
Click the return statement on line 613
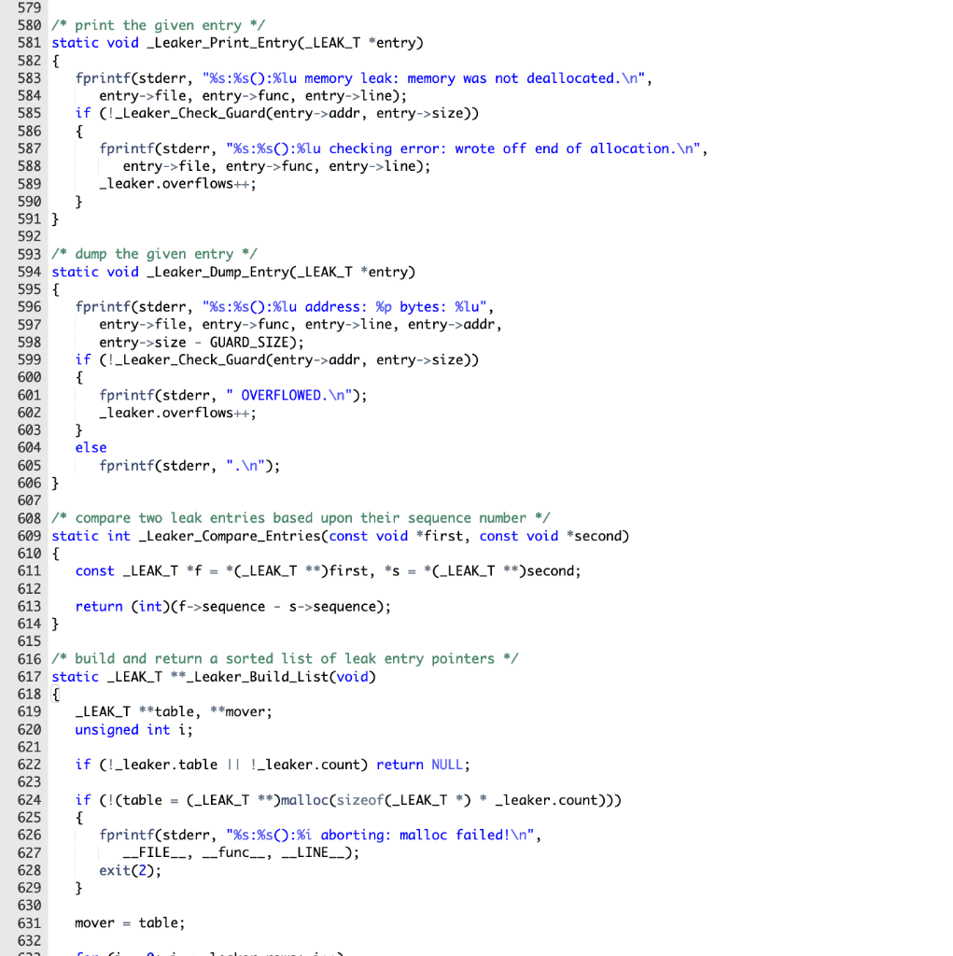click(x=233, y=607)
